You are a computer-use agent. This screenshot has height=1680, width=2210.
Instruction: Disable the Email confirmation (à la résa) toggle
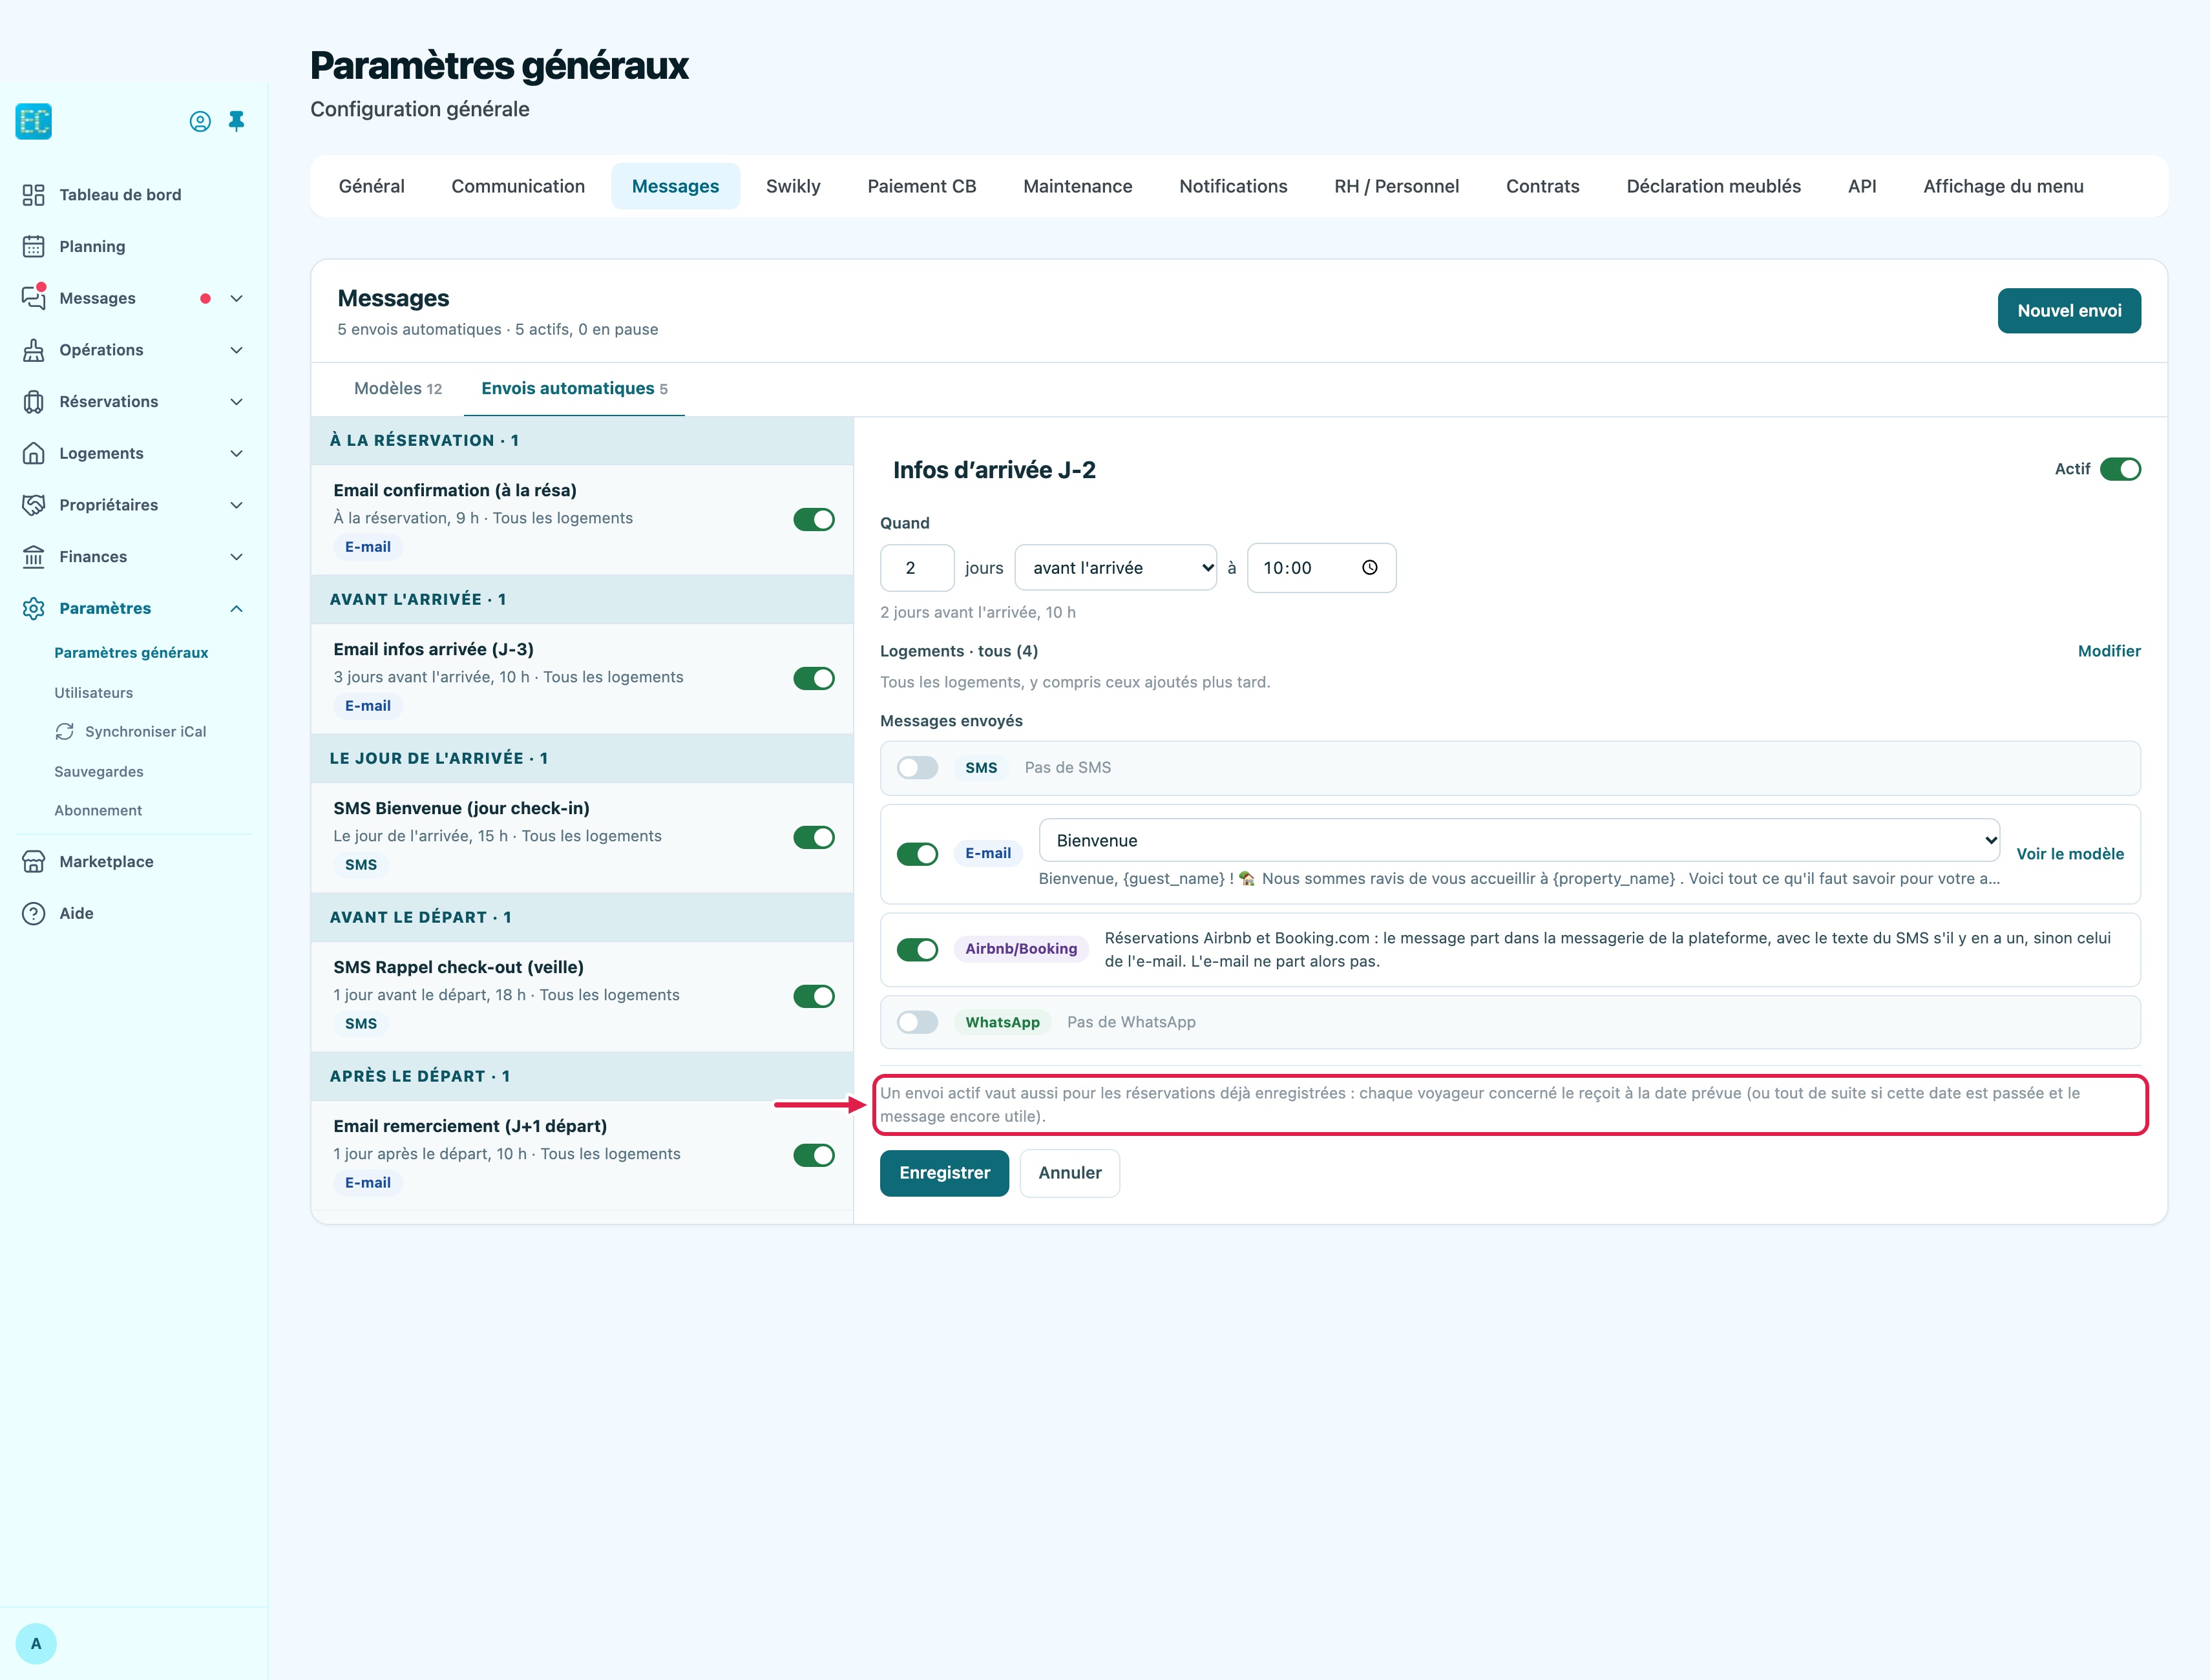pyautogui.click(x=814, y=519)
